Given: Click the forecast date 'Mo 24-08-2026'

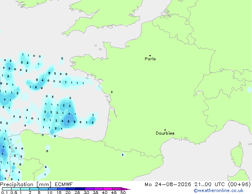Looking at the screenshot, I should tap(168, 184).
